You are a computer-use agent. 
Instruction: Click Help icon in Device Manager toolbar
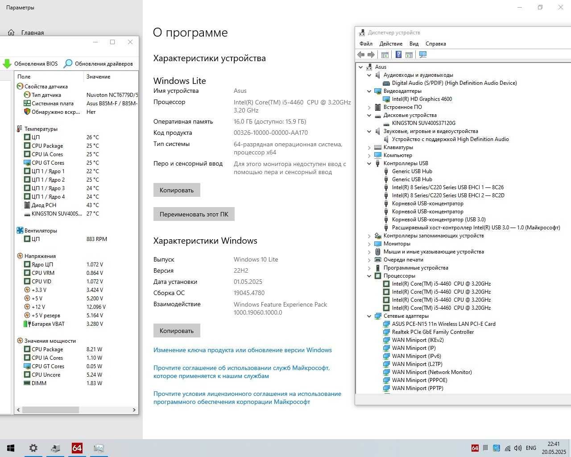[x=398, y=54]
